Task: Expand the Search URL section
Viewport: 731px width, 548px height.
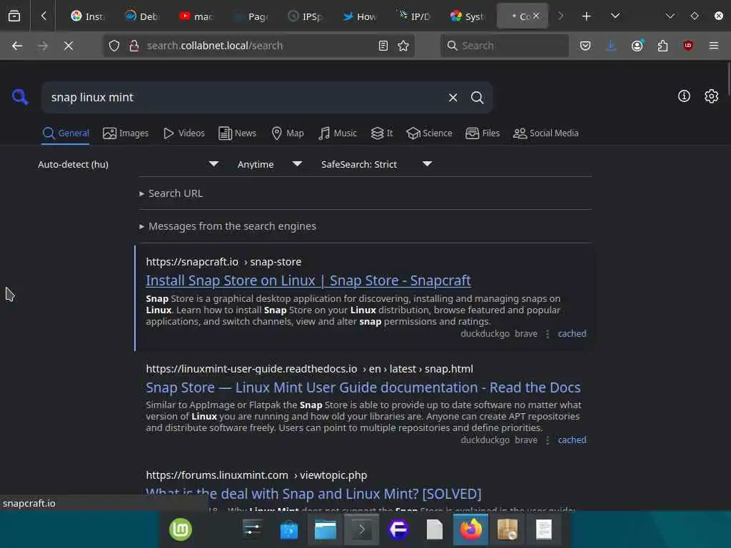Action: 176,193
